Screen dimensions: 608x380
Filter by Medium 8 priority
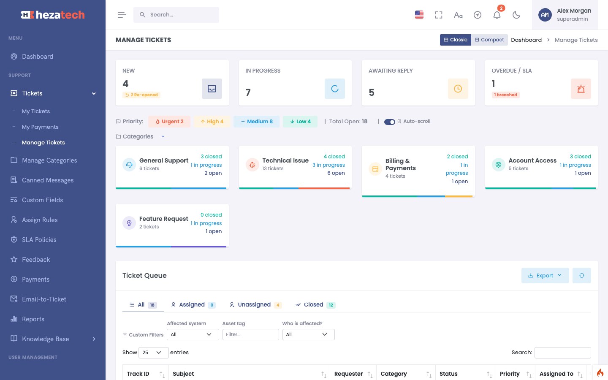click(x=256, y=122)
